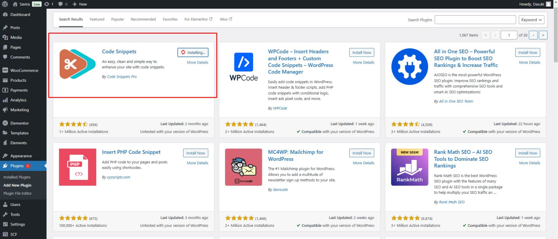Open Code Snippets Pro author link
This screenshot has width=558, height=239.
(122, 76)
